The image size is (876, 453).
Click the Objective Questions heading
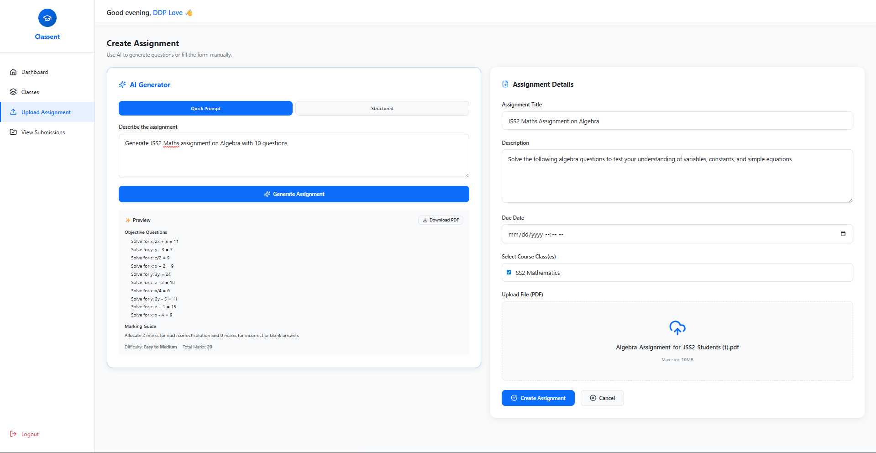tap(146, 232)
